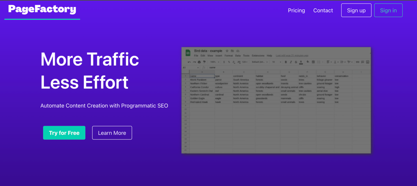Select the 'high' conservation cell

pos(343,87)
